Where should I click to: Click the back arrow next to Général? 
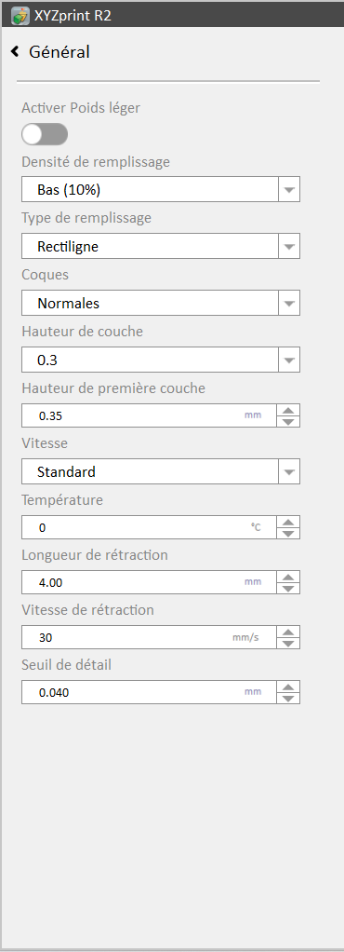15,52
